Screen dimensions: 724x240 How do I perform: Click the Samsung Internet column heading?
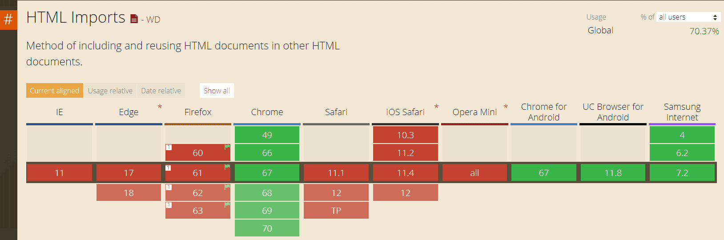682,112
